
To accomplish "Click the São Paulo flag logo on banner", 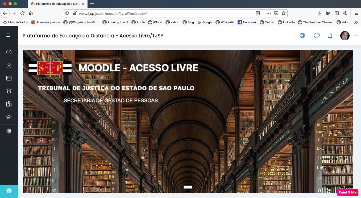I will [50, 69].
